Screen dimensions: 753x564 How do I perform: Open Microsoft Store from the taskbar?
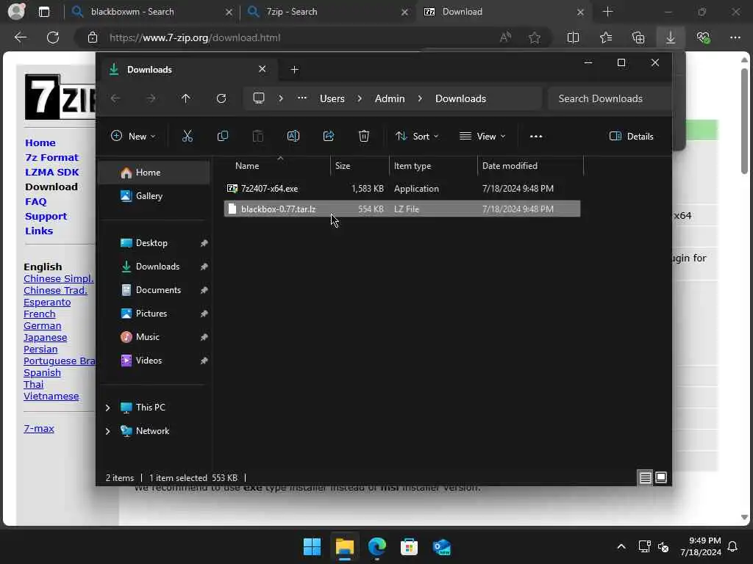409,546
